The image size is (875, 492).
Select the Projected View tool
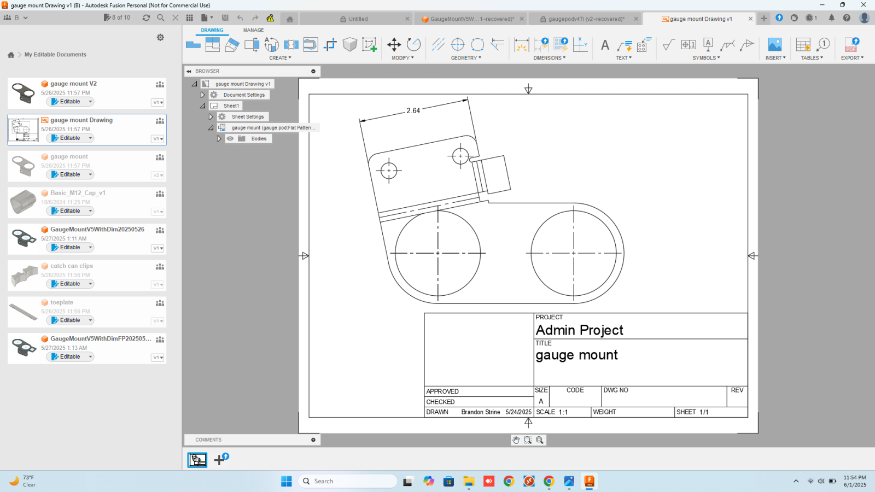(213, 44)
